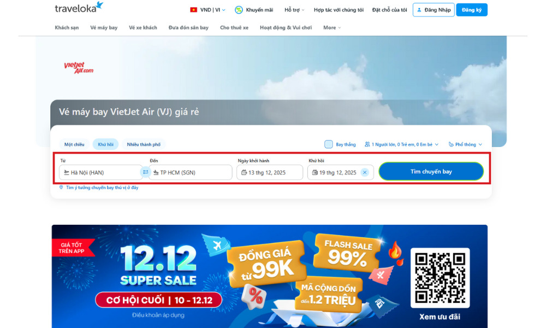Open the Khuyến mãi promotions icon

[239, 9]
